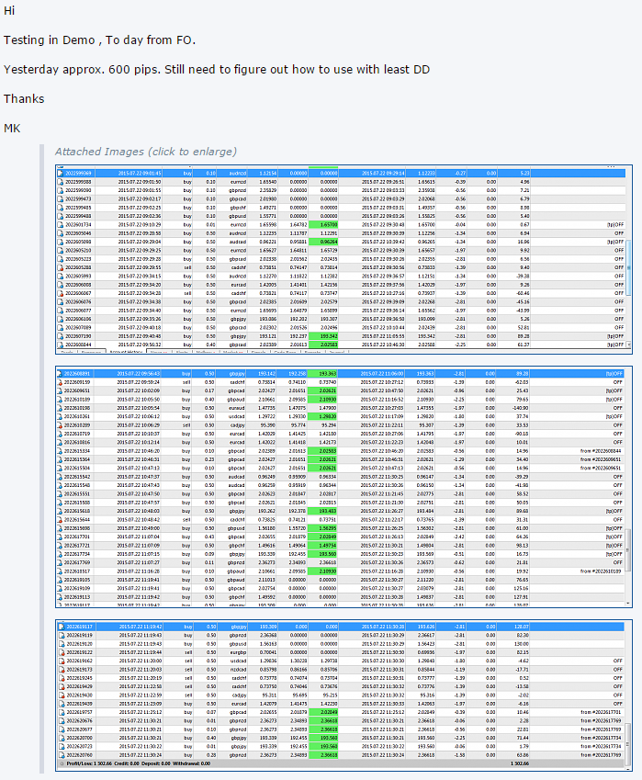Open third attached image showing Profit/Loss 1 502.66

pos(344,695)
